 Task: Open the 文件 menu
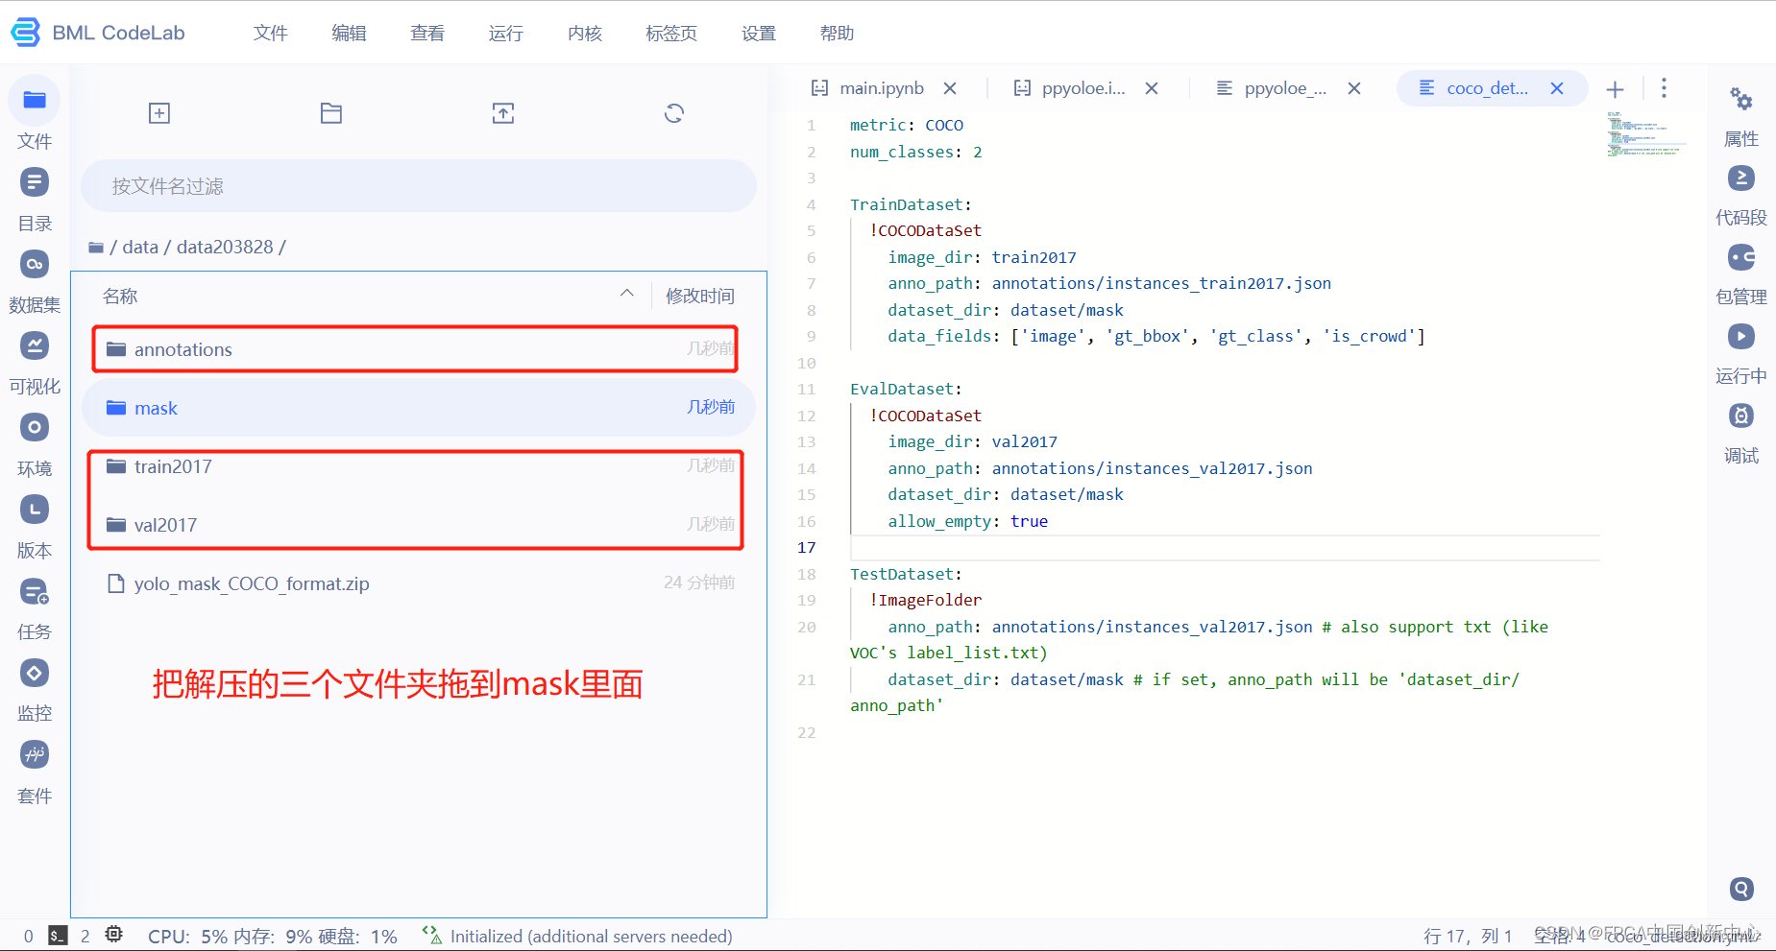[270, 34]
